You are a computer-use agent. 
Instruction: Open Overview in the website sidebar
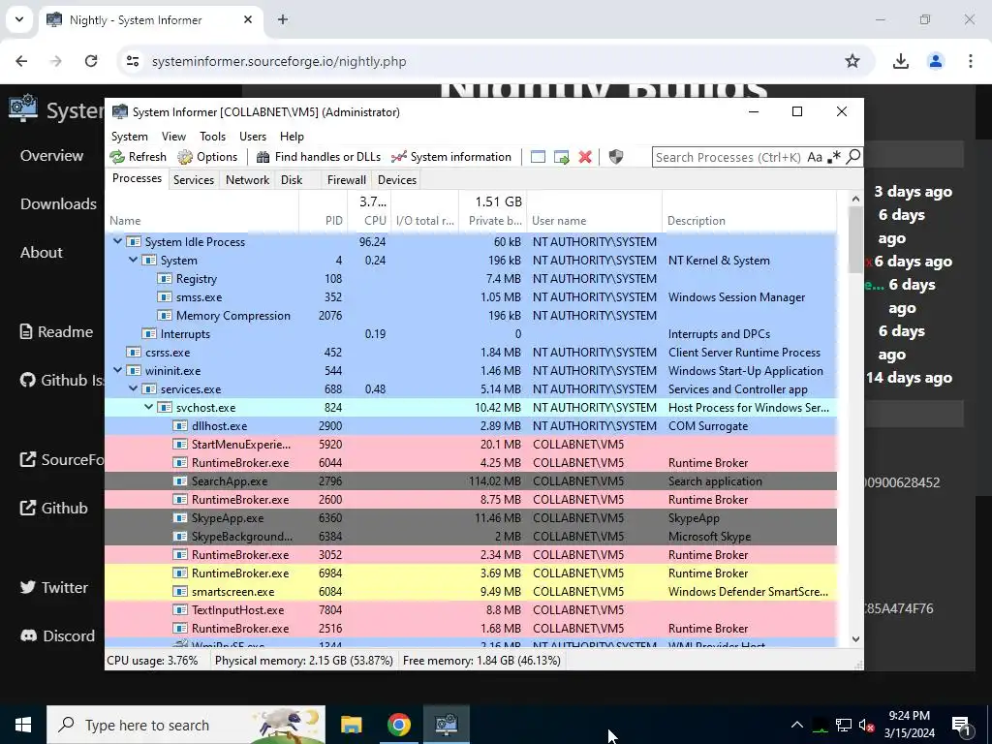point(52,156)
